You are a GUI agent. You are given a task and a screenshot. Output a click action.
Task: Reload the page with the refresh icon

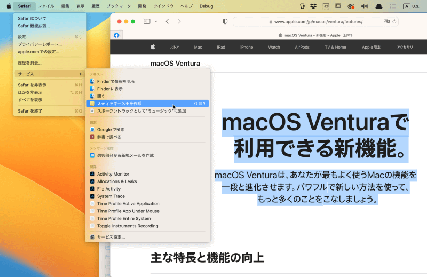(x=394, y=21)
